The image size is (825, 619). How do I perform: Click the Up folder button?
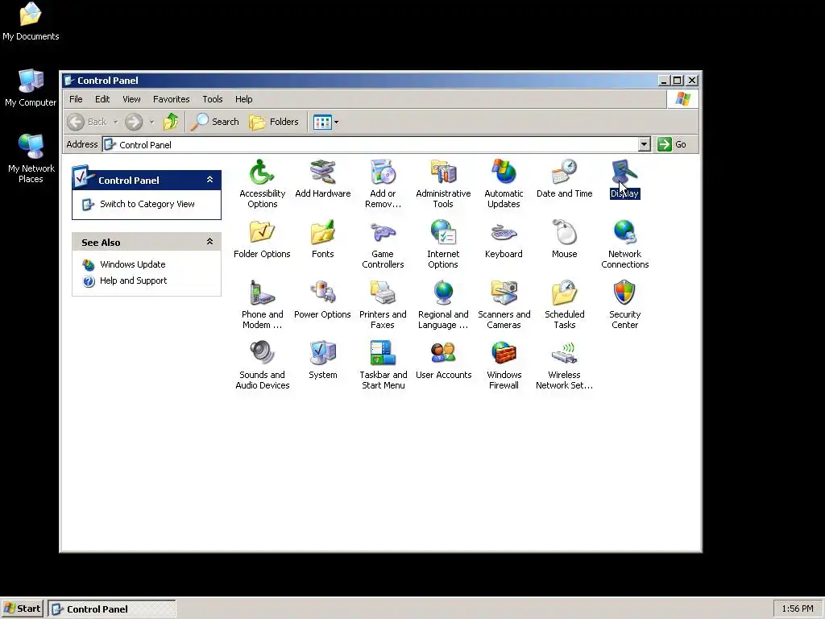click(171, 123)
